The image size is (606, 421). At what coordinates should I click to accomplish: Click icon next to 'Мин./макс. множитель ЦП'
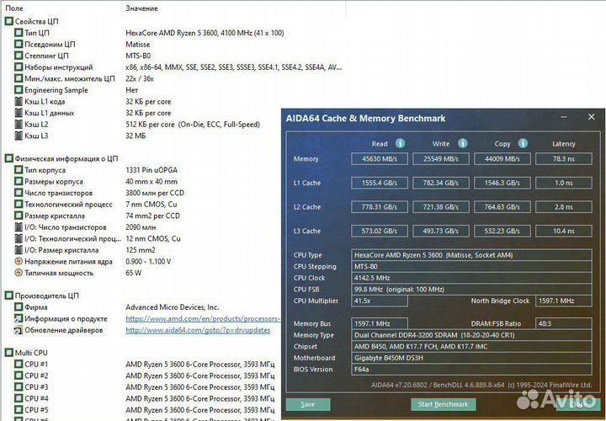pyautogui.click(x=19, y=78)
